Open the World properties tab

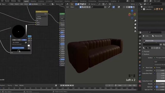[x=140, y=54]
